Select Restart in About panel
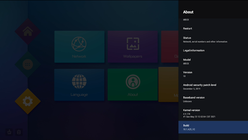Screen dimensions: 248x140 point(213,29)
